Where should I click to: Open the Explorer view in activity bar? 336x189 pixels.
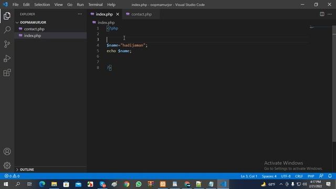[x=7, y=16]
